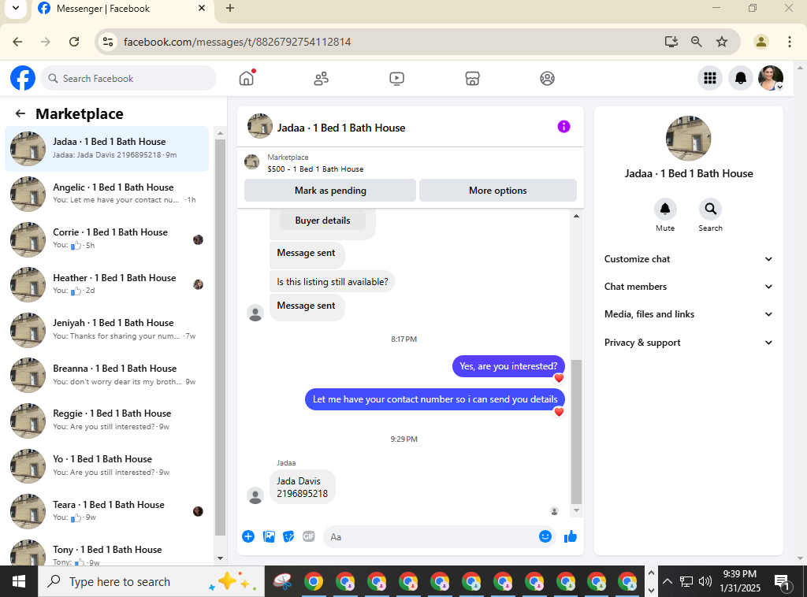Expand Chat members section

tap(688, 287)
